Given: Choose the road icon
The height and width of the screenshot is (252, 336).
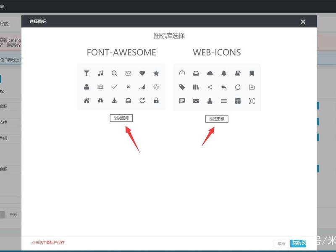Looking at the screenshot, I should click(x=100, y=100).
